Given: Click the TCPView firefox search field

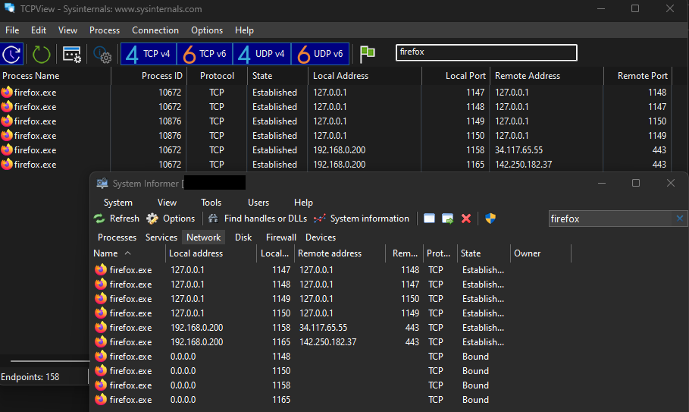Looking at the screenshot, I should [x=486, y=52].
